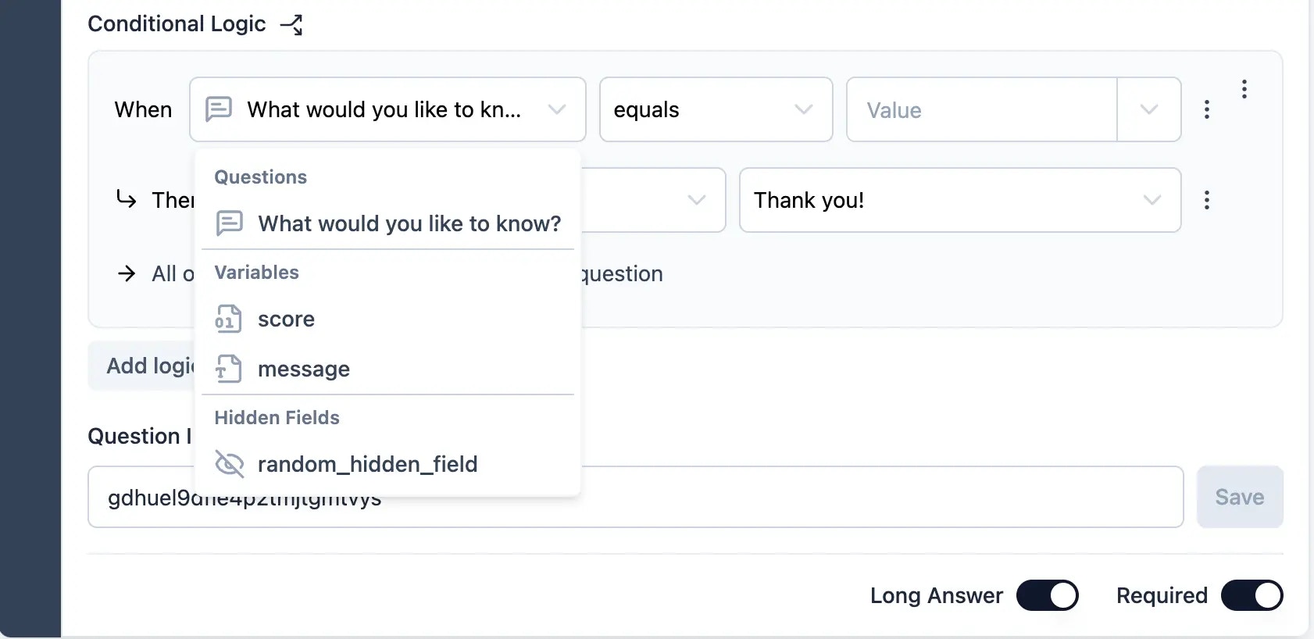
Task: Click the message text variable icon
Action: (x=228, y=369)
